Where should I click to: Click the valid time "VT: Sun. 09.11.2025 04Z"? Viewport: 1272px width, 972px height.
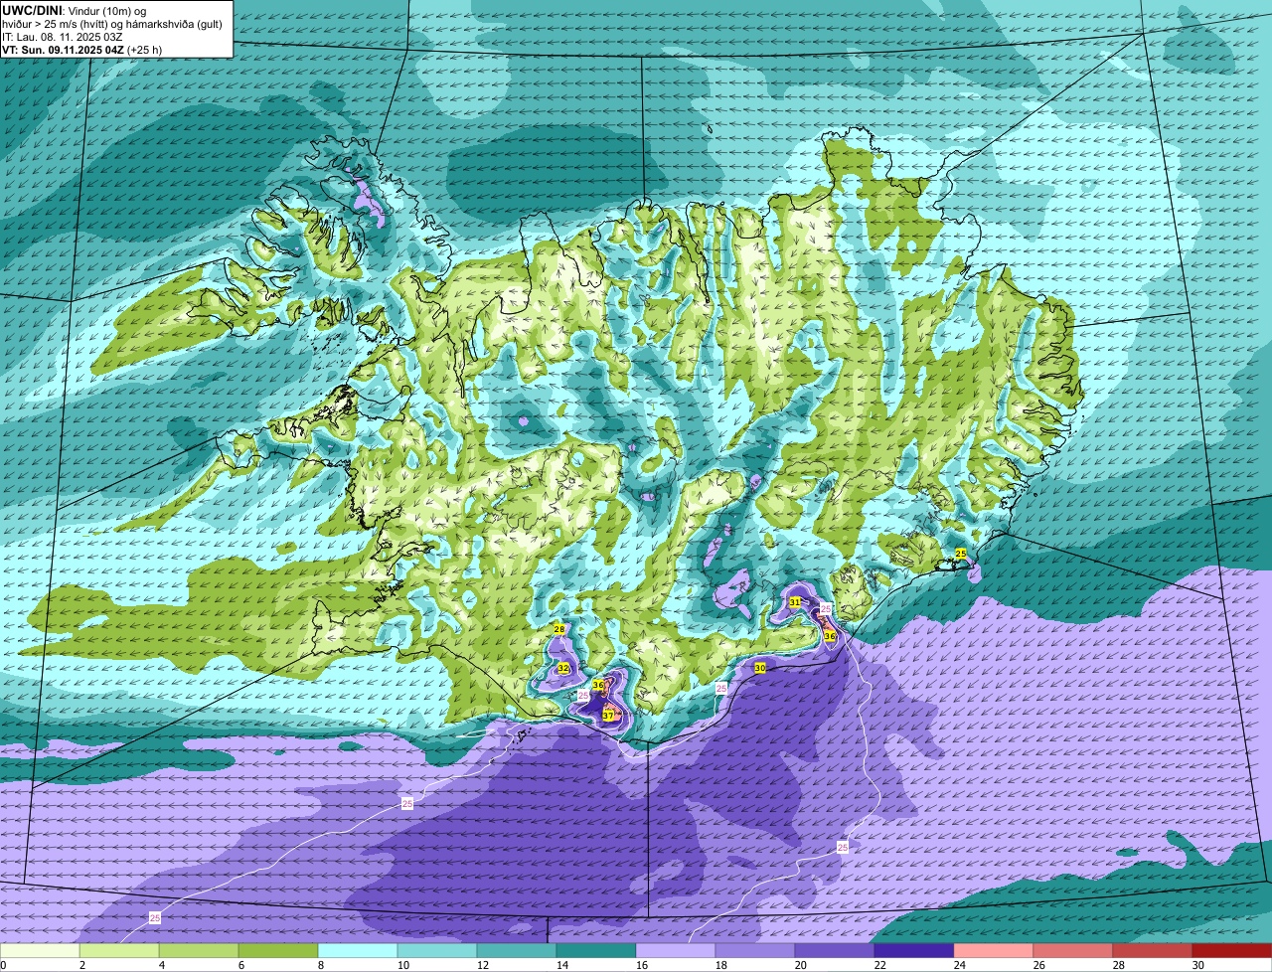(63, 50)
